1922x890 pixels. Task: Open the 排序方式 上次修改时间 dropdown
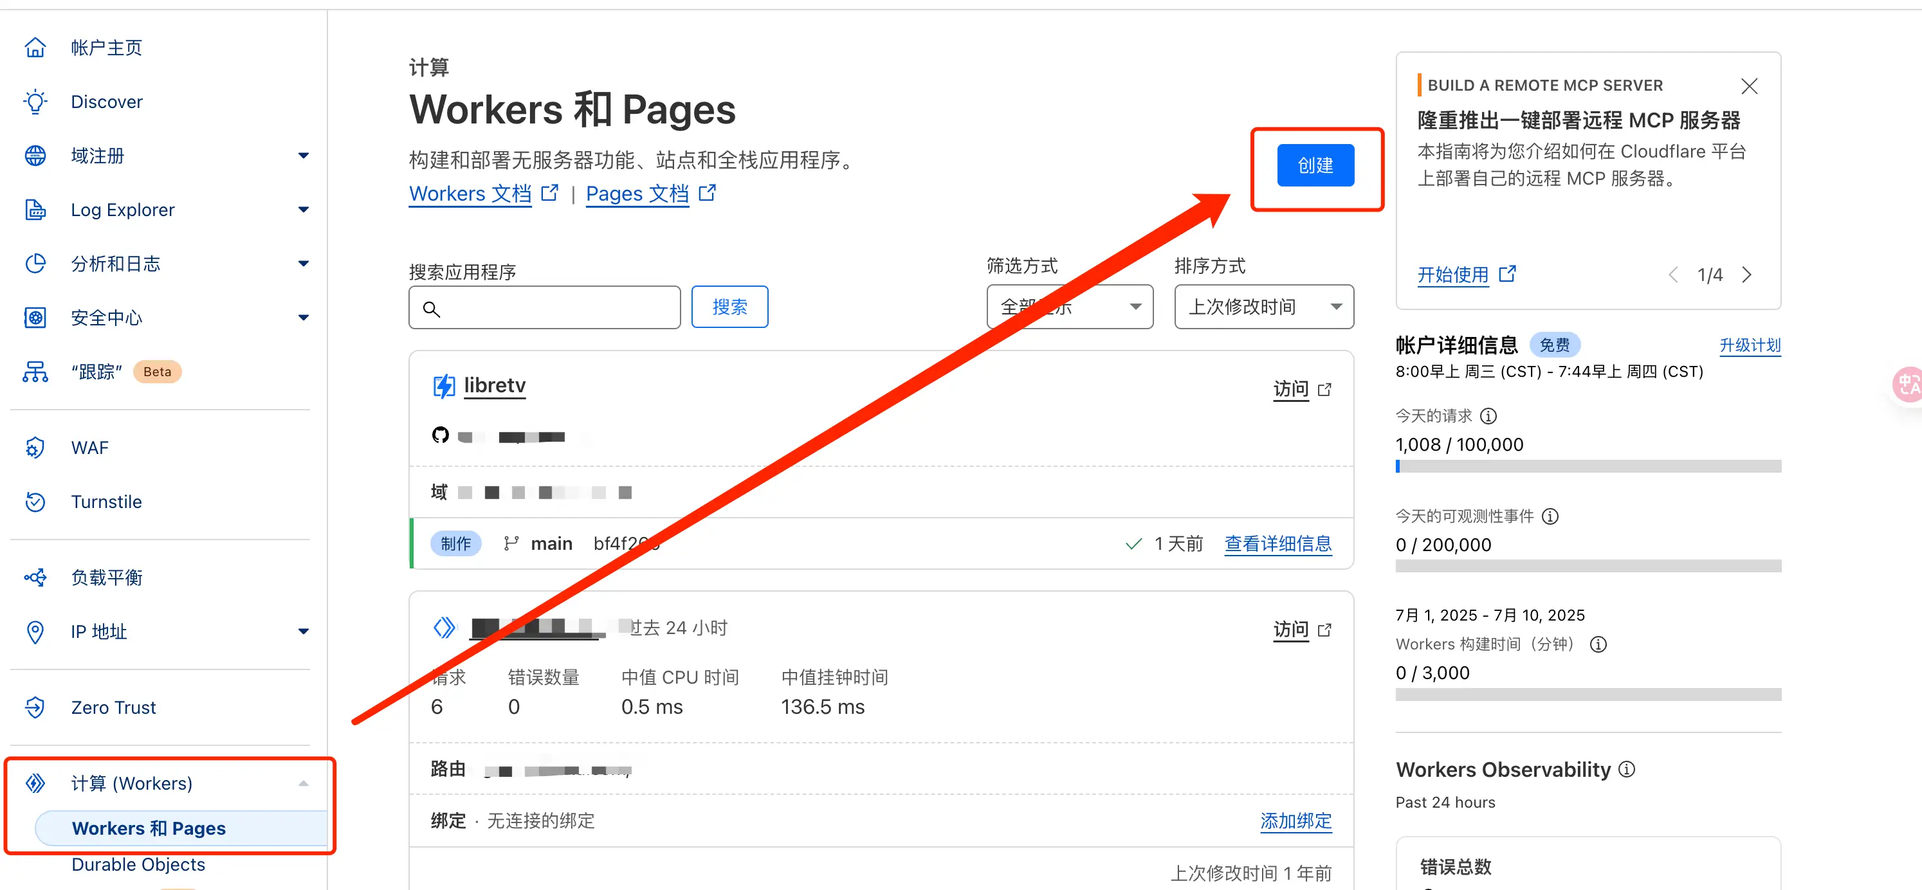[1263, 307]
